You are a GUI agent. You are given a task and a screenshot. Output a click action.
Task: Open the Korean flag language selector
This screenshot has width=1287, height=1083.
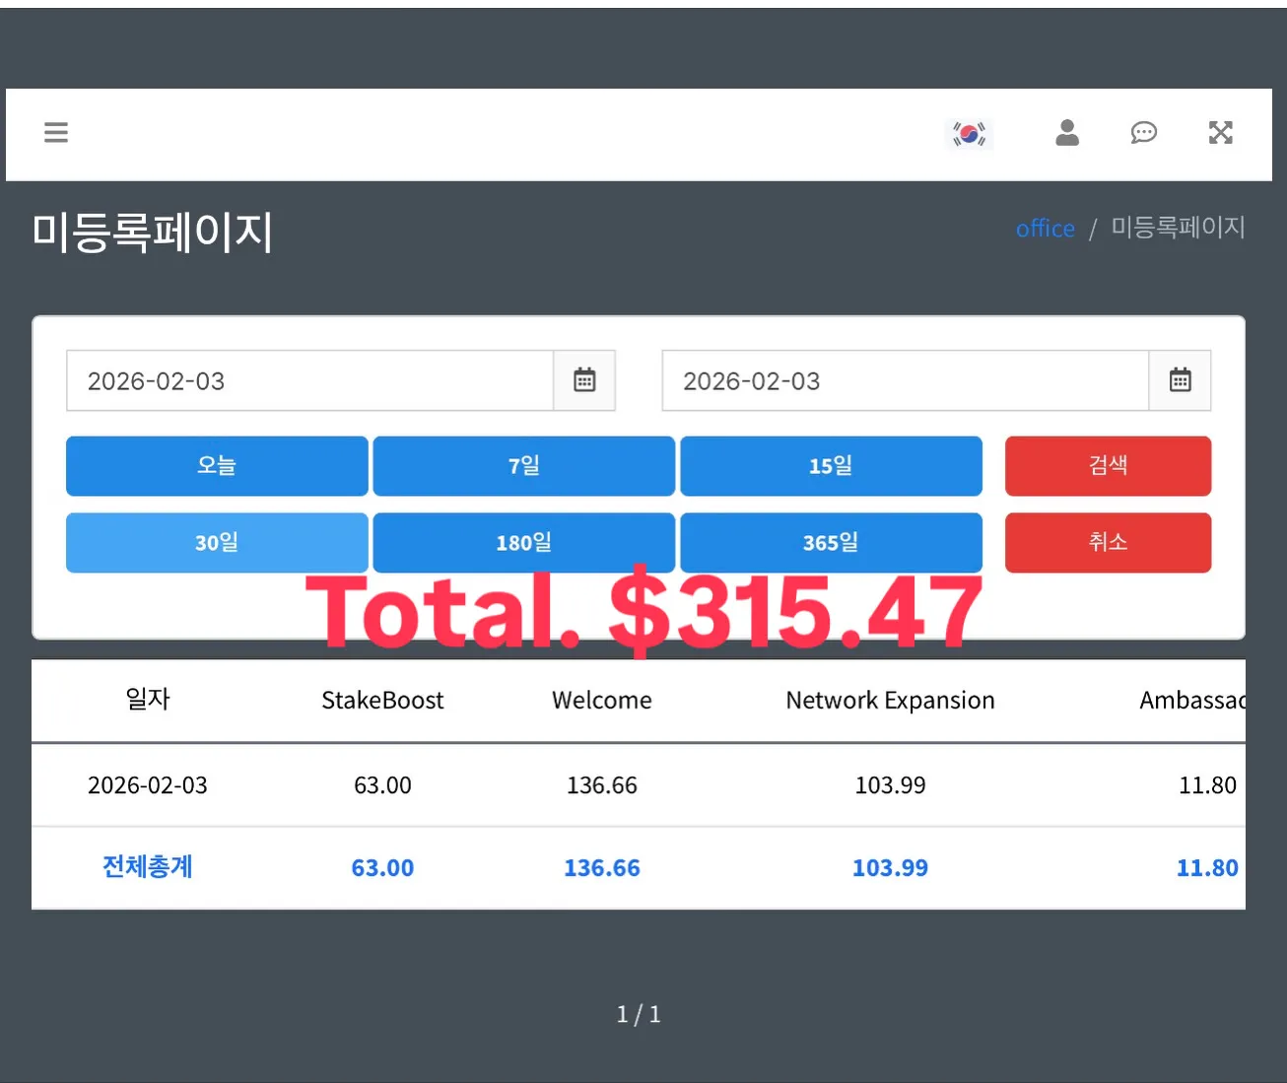[969, 133]
